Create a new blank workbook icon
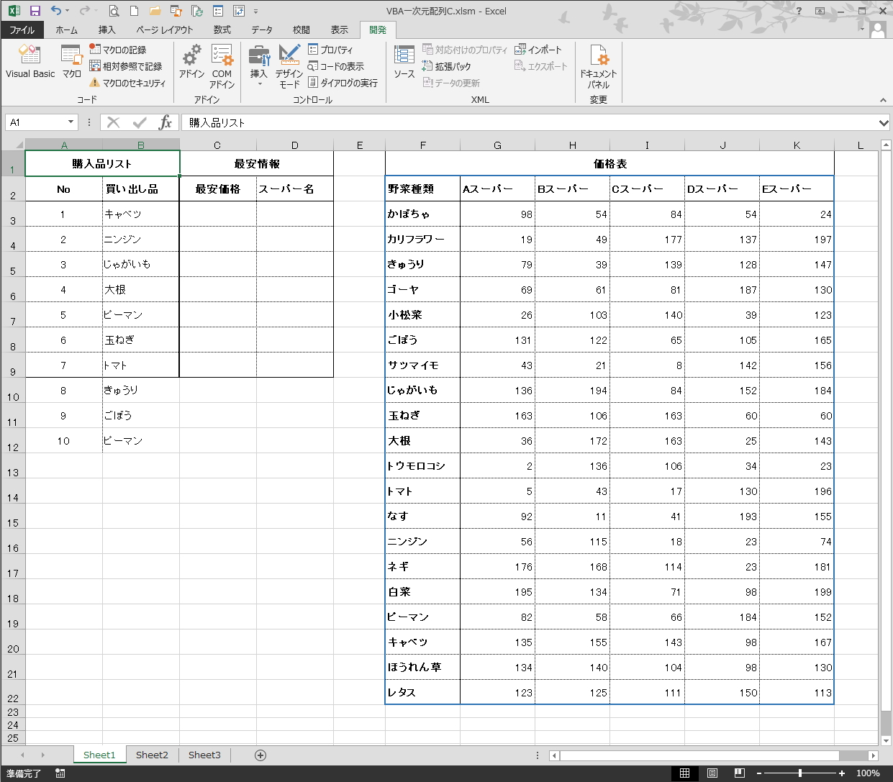893x782 pixels. click(x=135, y=11)
